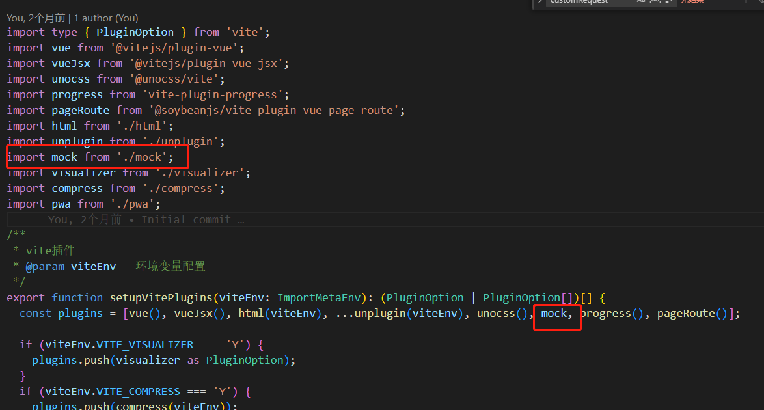
Task: Click '环境变量配置' in the comment
Action: coord(171,266)
